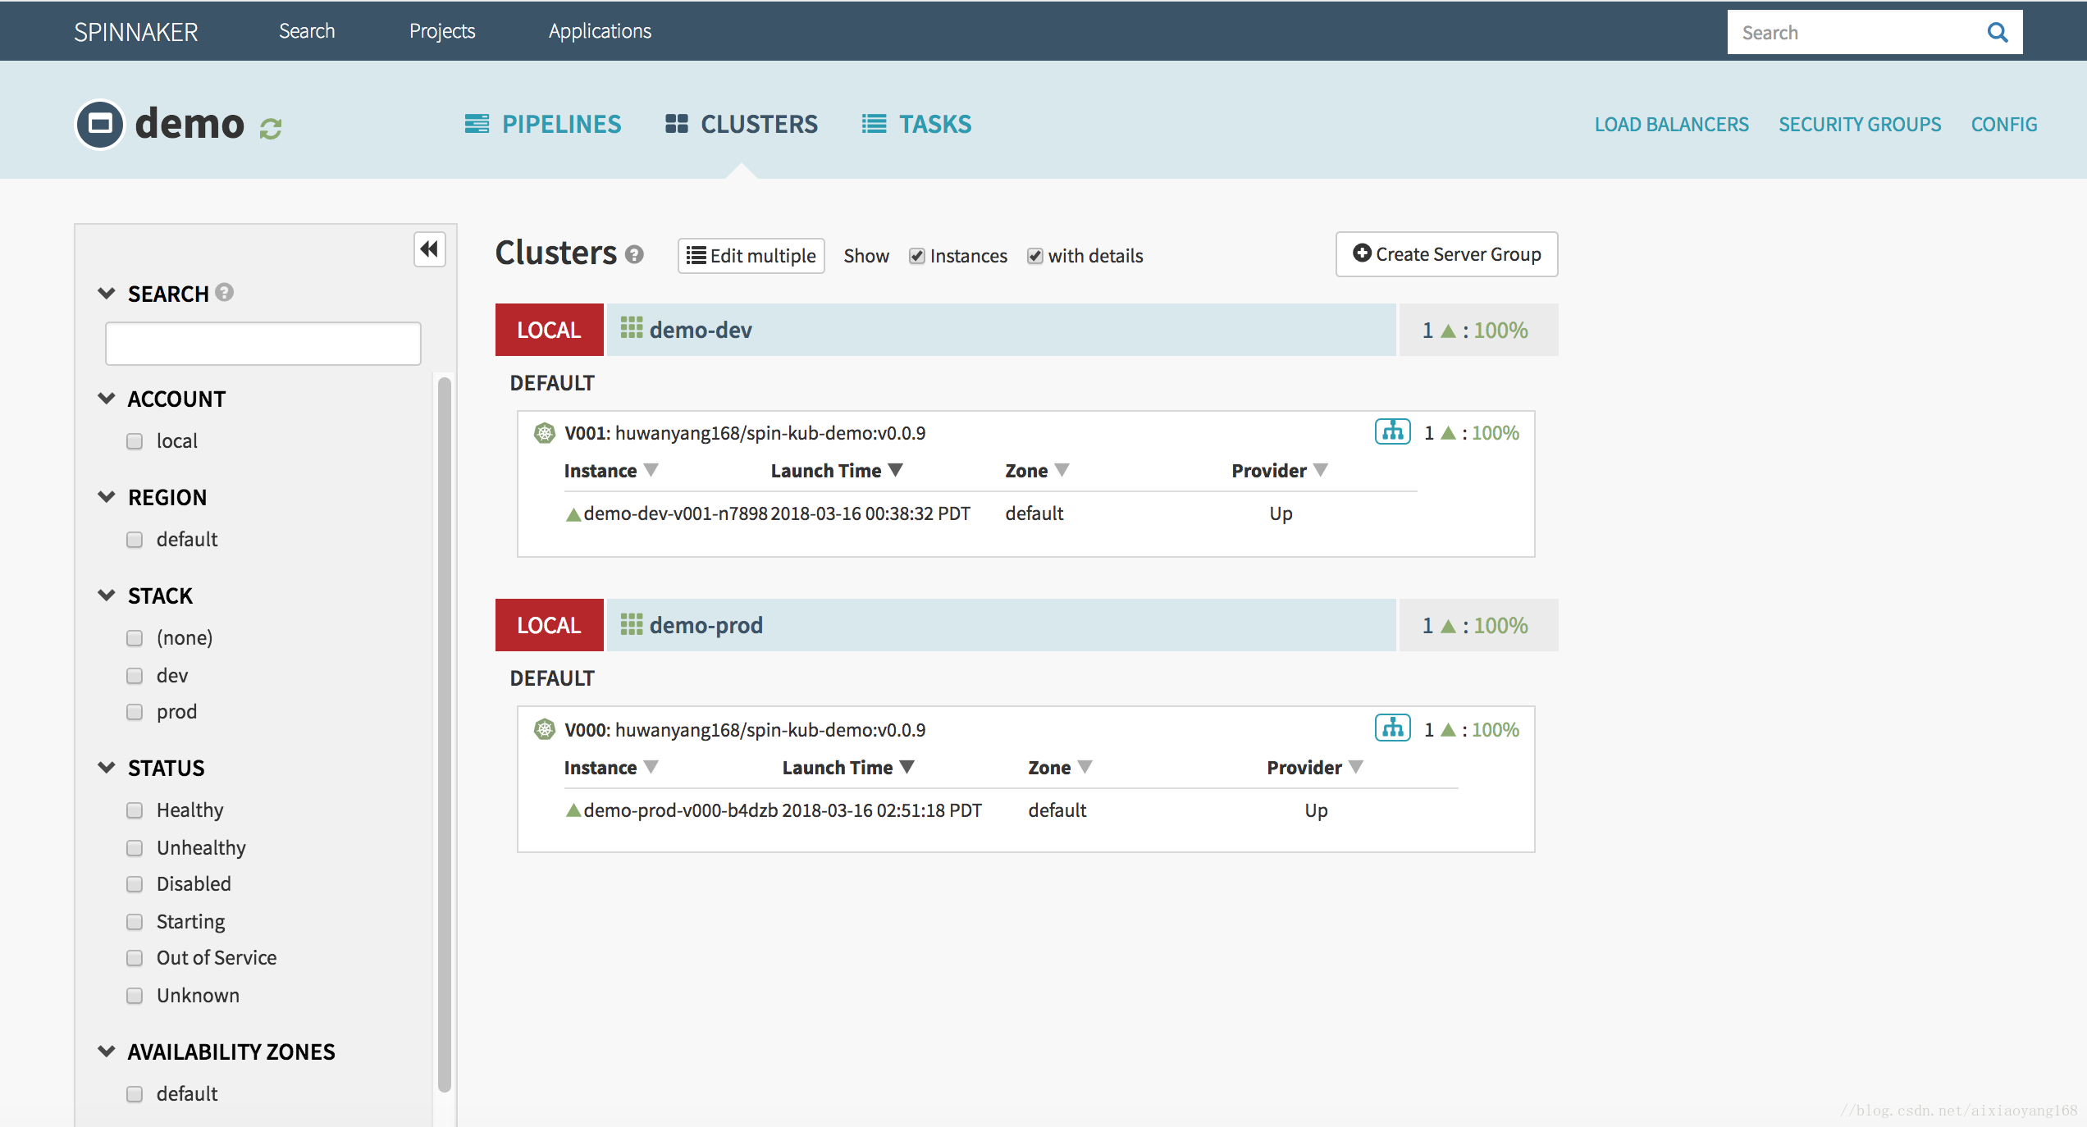Check the local account filter
Screen dimensions: 2087x1127
point(135,441)
